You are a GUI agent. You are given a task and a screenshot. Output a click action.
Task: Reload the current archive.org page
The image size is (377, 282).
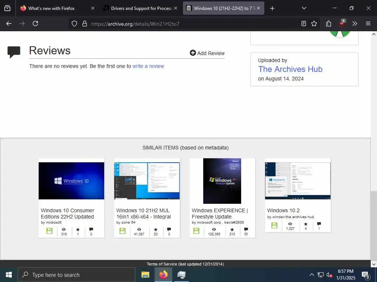pyautogui.click(x=35, y=23)
